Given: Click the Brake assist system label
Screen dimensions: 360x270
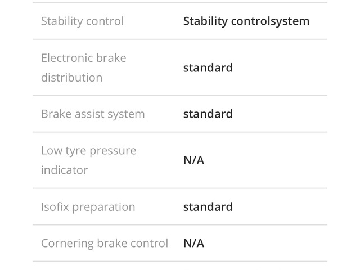Looking at the screenshot, I should tap(93, 114).
